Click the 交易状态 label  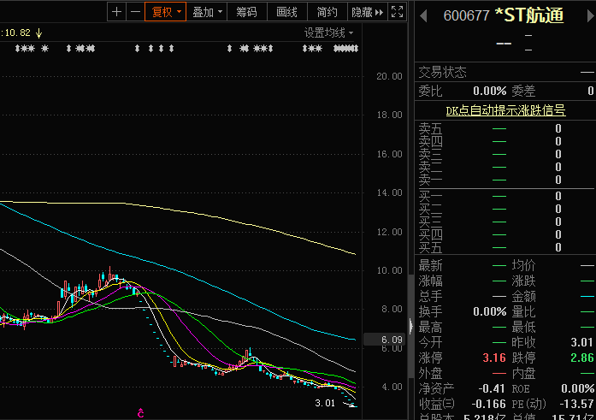(x=442, y=72)
